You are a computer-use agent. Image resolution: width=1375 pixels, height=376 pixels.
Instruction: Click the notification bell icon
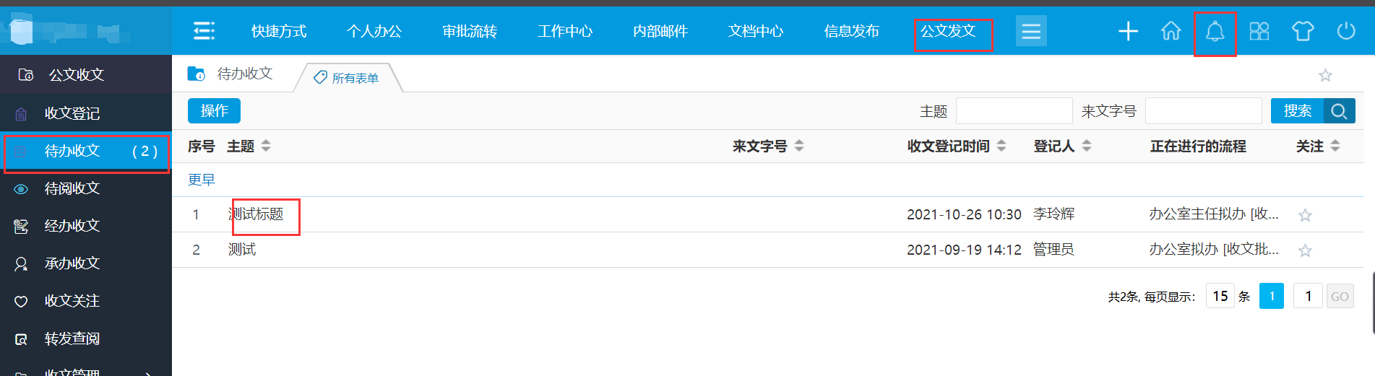point(1215,31)
